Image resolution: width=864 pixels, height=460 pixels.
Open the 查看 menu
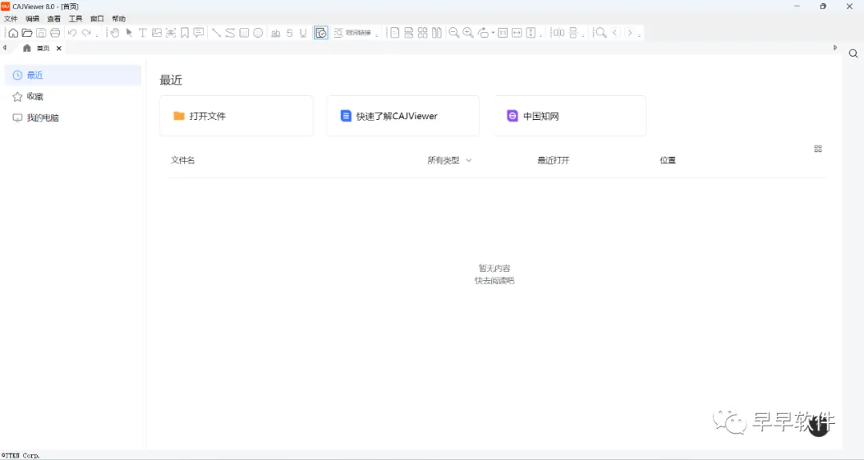[54, 18]
